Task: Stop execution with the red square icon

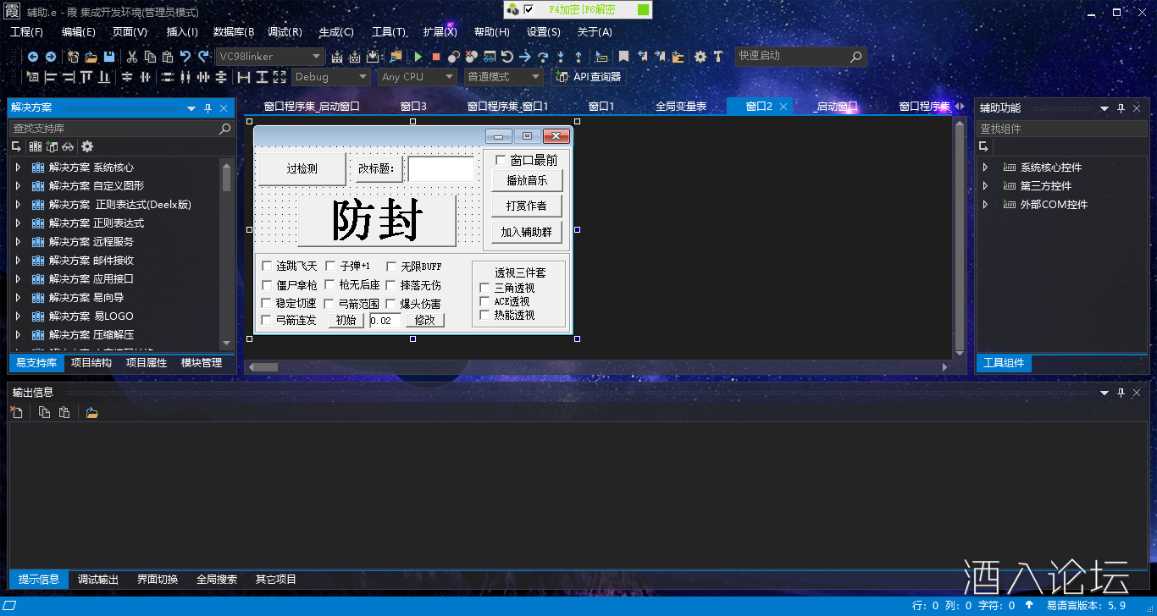Action: 436,57
